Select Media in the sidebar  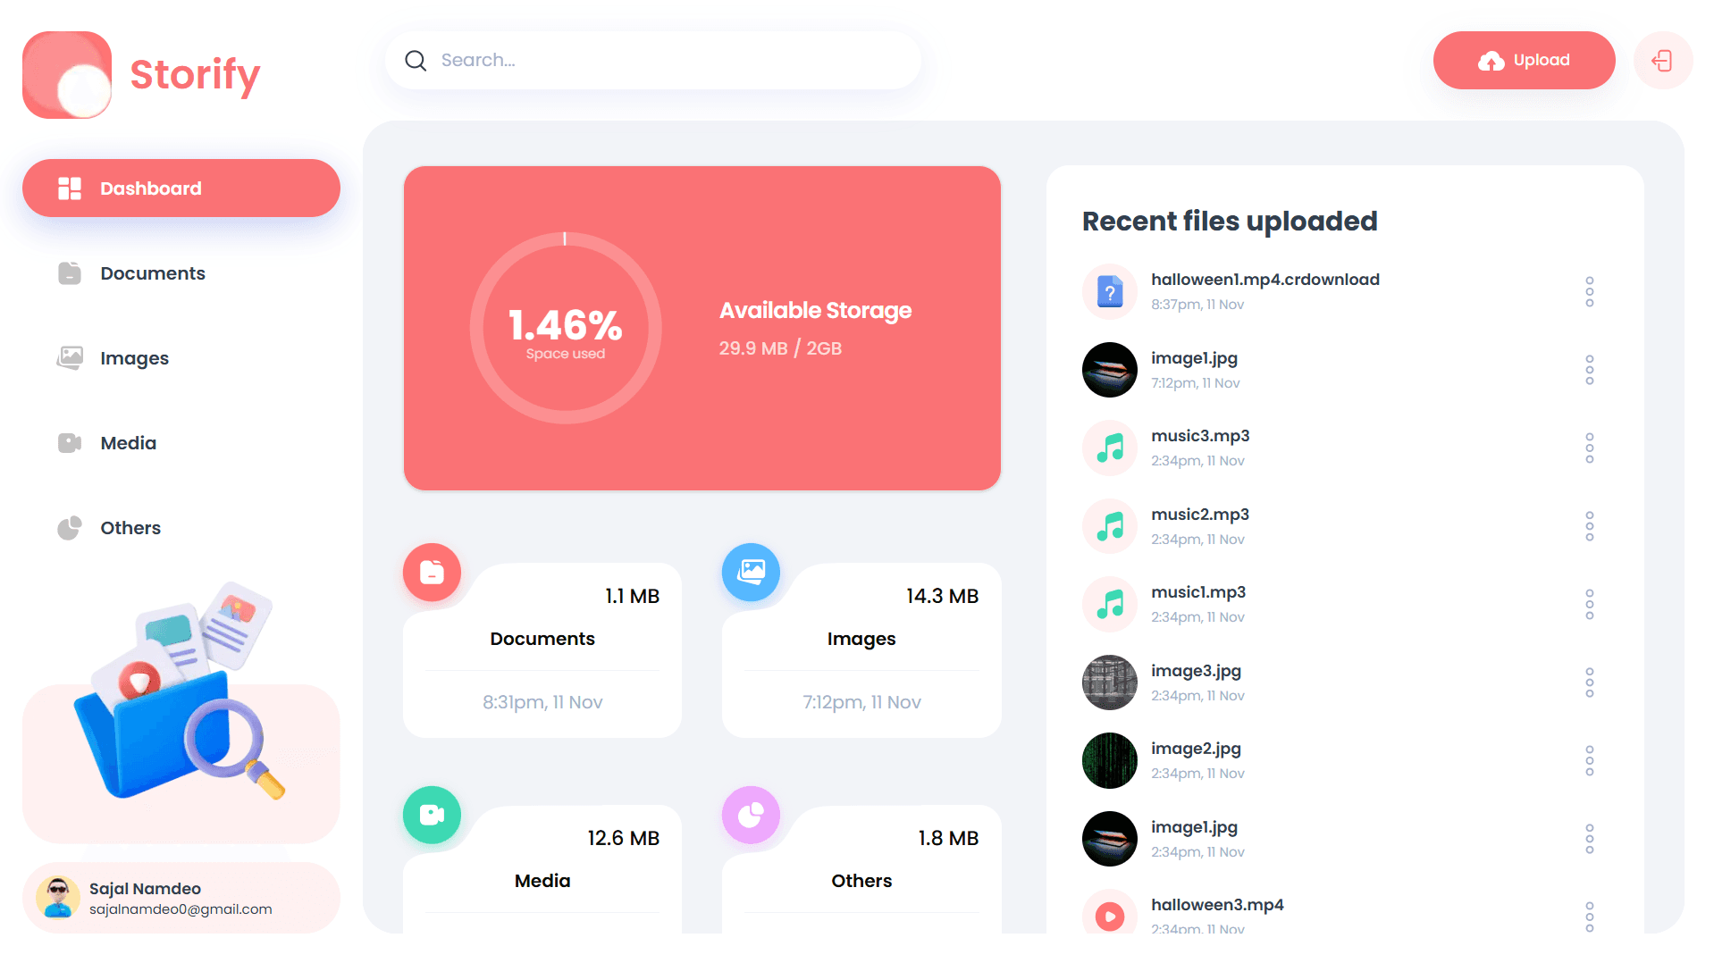[x=128, y=443]
